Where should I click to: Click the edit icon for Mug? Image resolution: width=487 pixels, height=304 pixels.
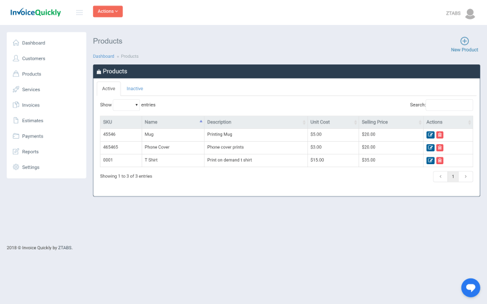point(430,135)
